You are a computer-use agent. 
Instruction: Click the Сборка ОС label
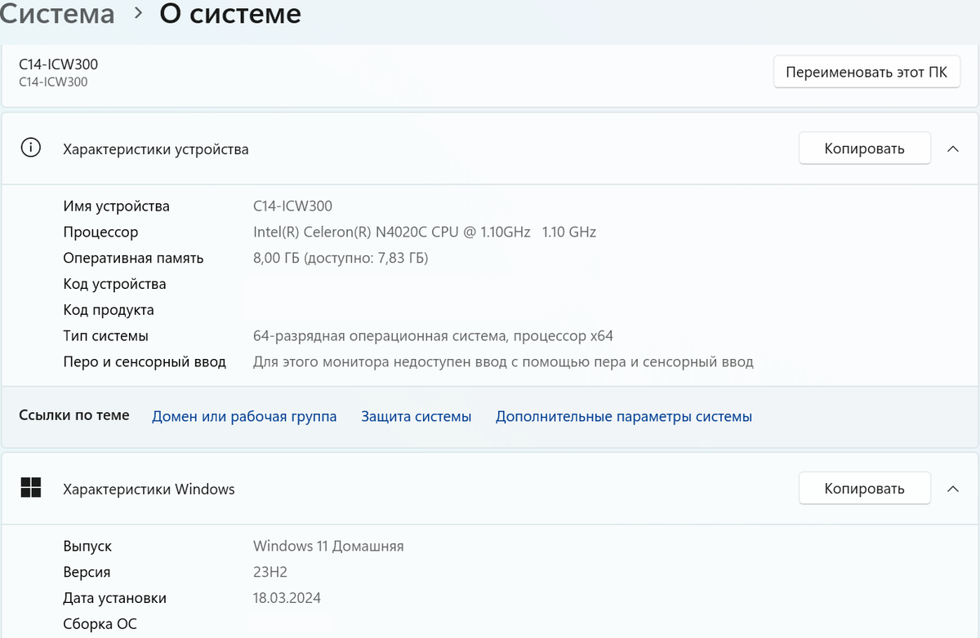point(100,624)
